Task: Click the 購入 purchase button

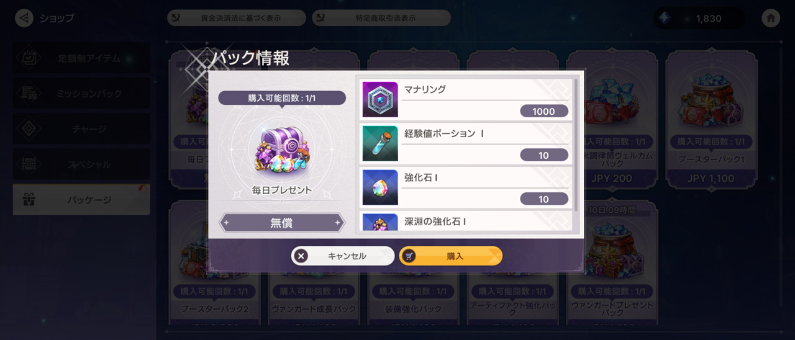Action: click(x=451, y=256)
